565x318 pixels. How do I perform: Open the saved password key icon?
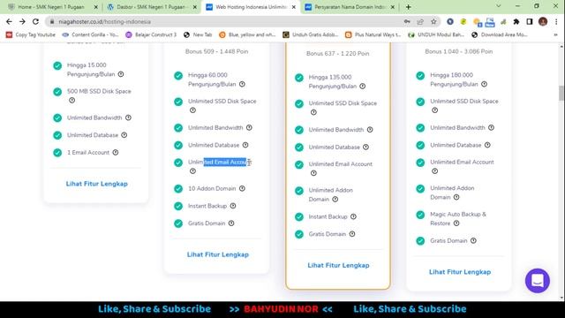coord(407,21)
